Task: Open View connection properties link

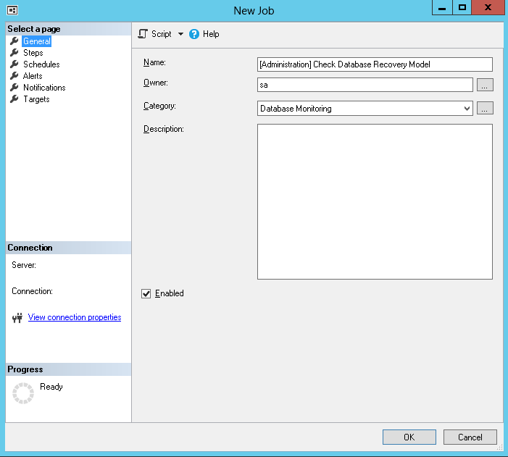Action: click(x=75, y=317)
